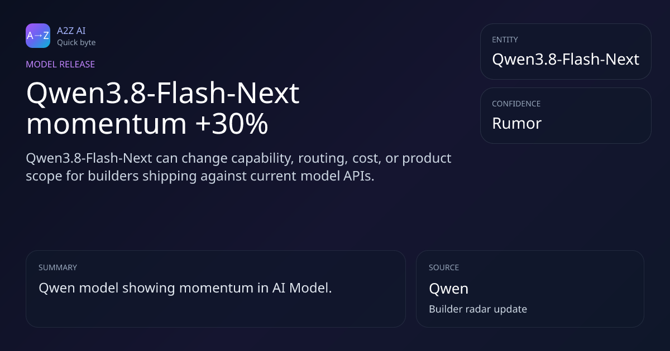Screen dimensions: 670x351
Task: Click the A→Z gradient logo icon
Action: (x=38, y=36)
